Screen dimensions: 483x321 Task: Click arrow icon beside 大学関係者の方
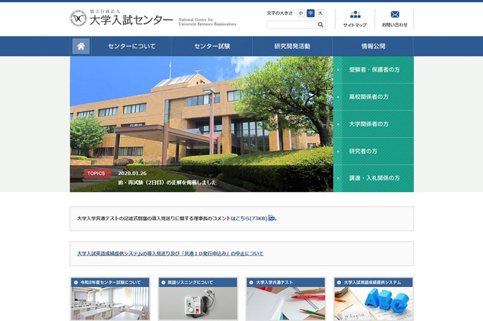click(338, 124)
